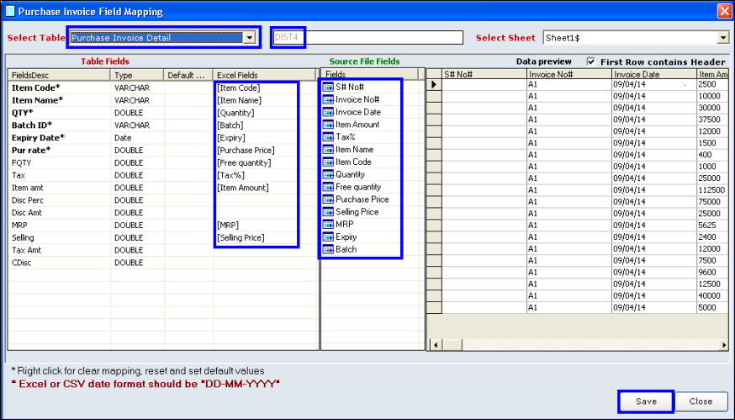Click the Item Name source field icon

click(328, 150)
